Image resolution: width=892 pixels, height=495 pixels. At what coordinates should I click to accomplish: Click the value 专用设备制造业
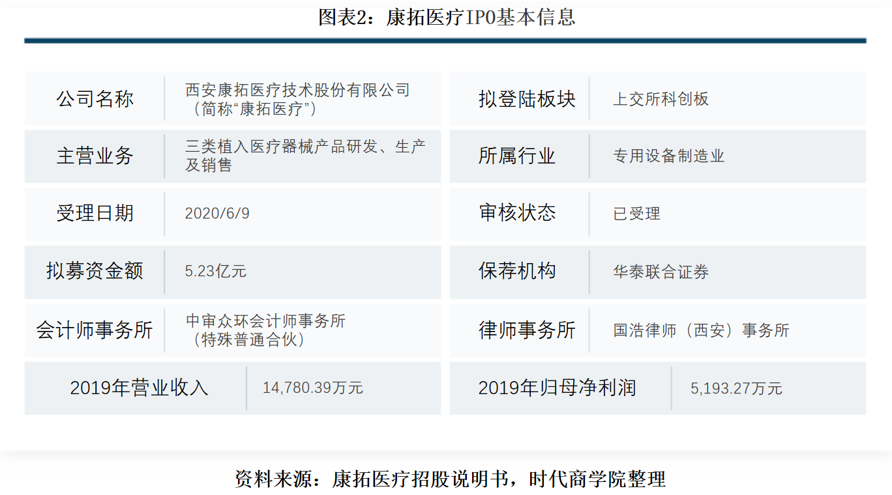point(668,156)
